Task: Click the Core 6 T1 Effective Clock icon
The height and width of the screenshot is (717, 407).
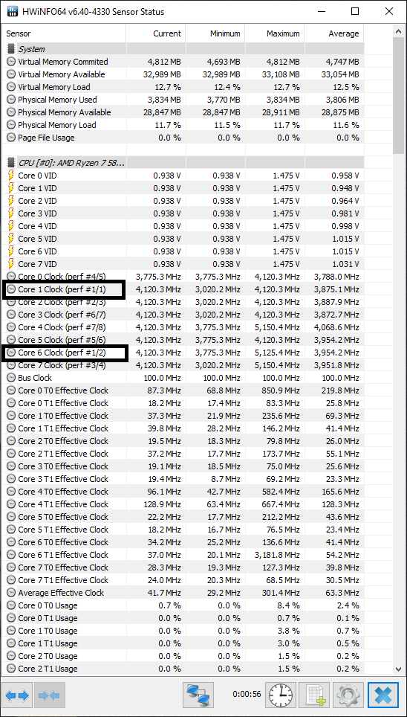Action: click(x=11, y=555)
